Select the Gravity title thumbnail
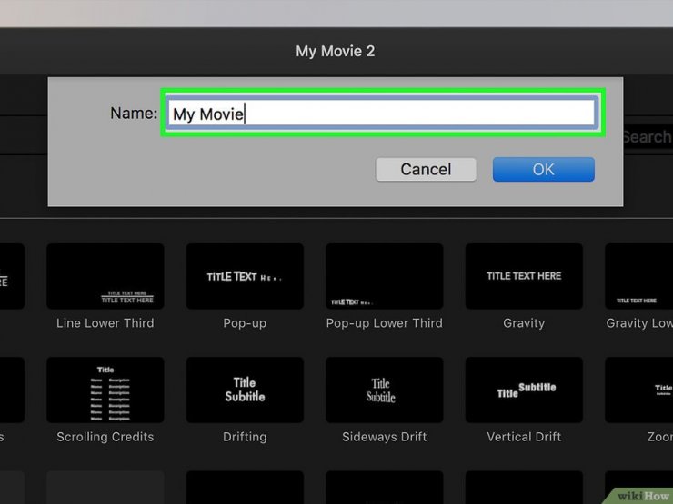 pyautogui.click(x=524, y=276)
